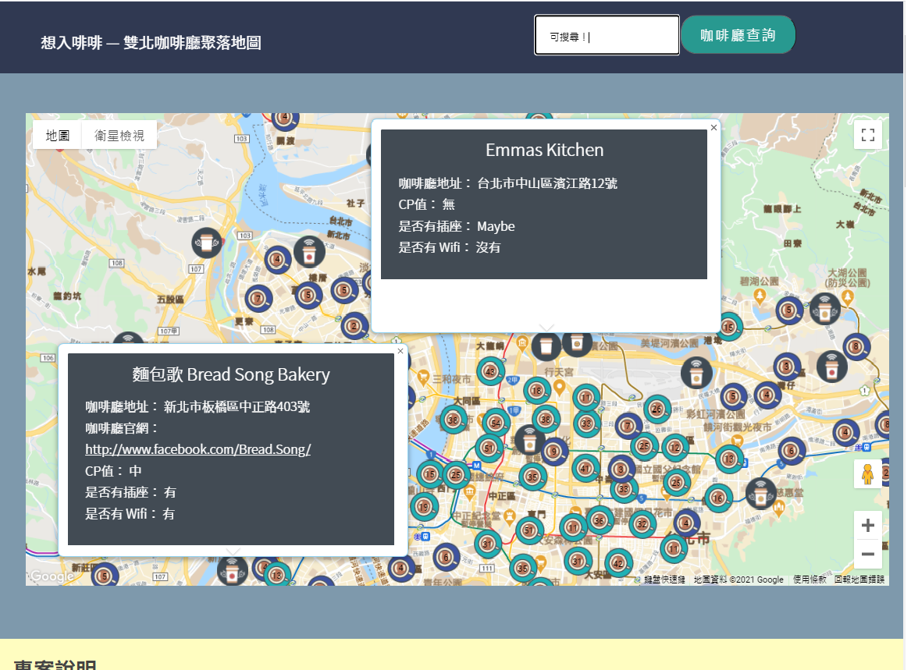Viewport: 911px width, 670px height.
Task: Open the 使用條款 terms link
Action: point(810,580)
